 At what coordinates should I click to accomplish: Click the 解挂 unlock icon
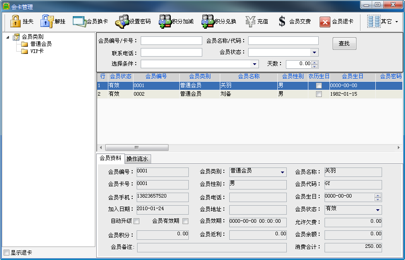(x=47, y=21)
